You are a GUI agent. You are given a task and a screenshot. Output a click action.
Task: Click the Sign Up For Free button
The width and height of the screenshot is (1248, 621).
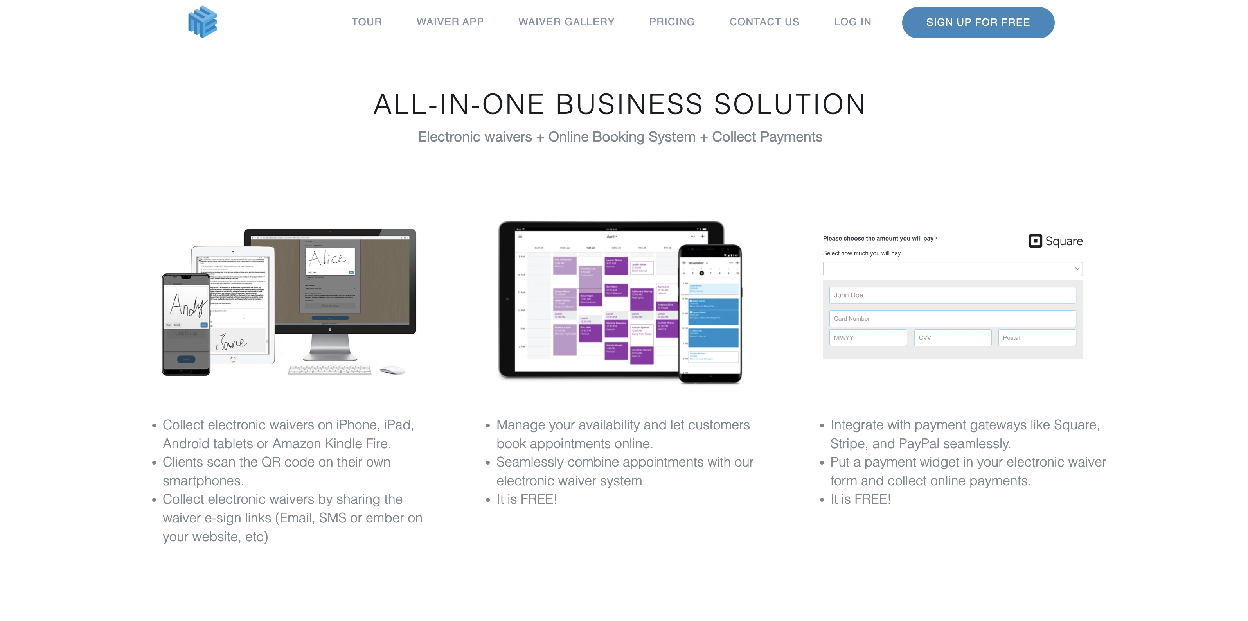click(978, 22)
